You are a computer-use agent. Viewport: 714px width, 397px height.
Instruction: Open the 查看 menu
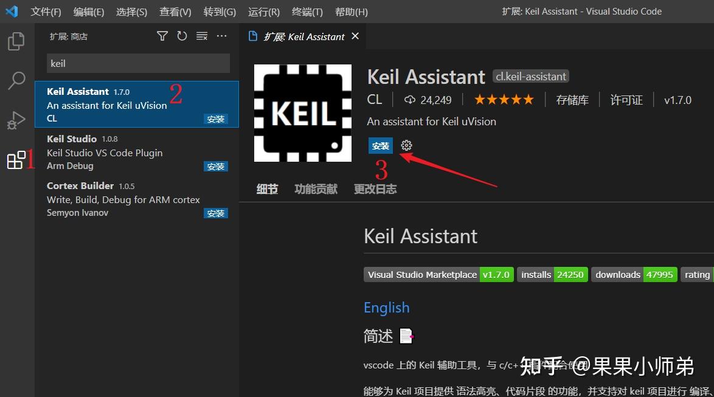175,11
